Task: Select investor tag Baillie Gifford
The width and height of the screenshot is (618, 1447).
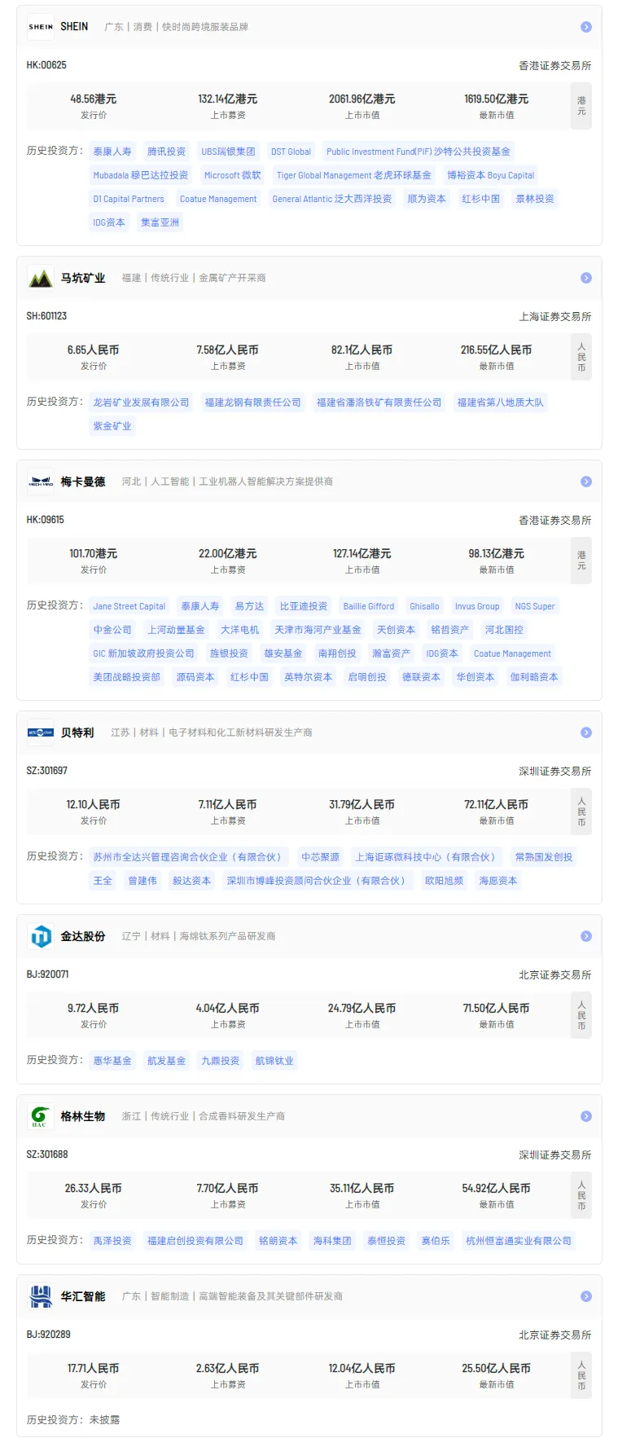Action: 369,606
